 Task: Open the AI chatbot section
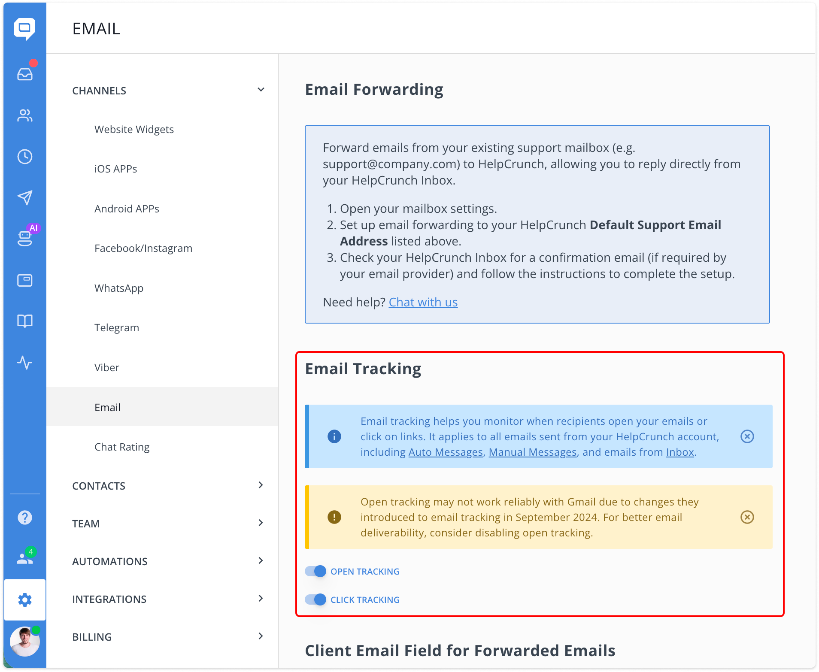(x=25, y=239)
